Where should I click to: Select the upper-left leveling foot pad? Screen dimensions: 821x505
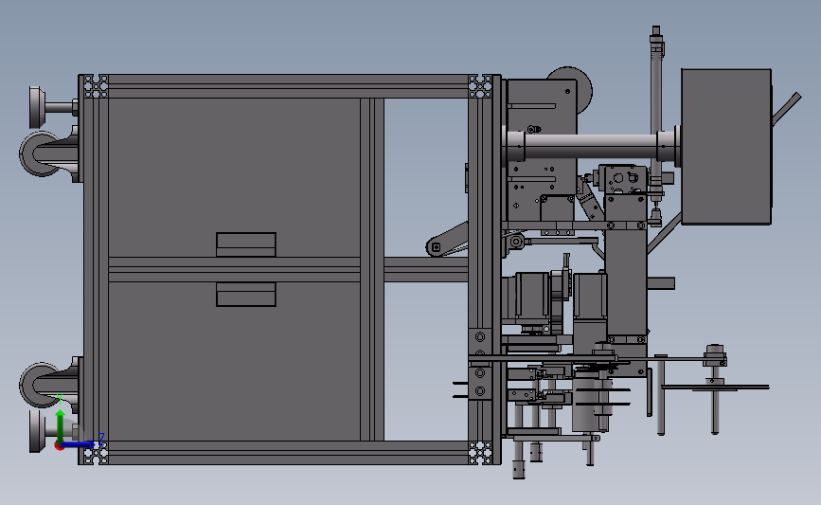click(x=37, y=107)
